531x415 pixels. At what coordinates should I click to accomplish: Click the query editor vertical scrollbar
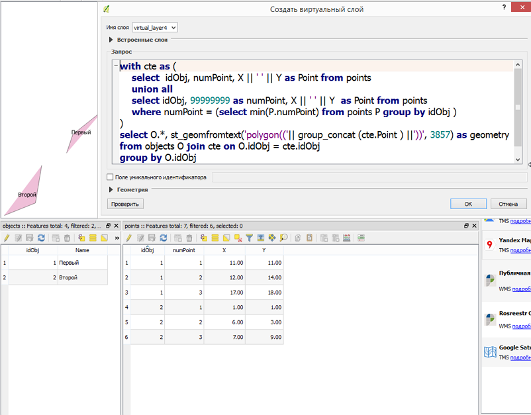point(518,107)
